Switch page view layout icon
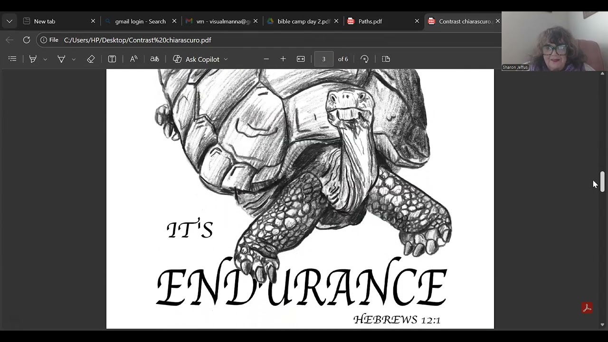Image resolution: width=608 pixels, height=342 pixels. (x=386, y=59)
